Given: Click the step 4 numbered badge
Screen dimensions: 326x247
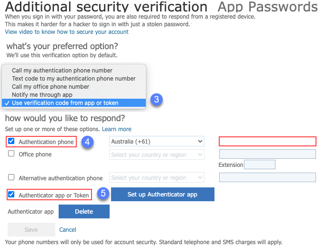Looking at the screenshot, I should pyautogui.click(x=86, y=142).
